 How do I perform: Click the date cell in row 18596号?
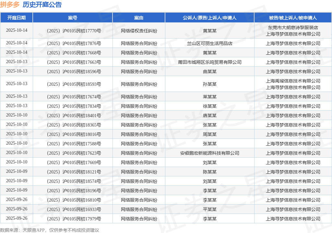click(x=17, y=71)
